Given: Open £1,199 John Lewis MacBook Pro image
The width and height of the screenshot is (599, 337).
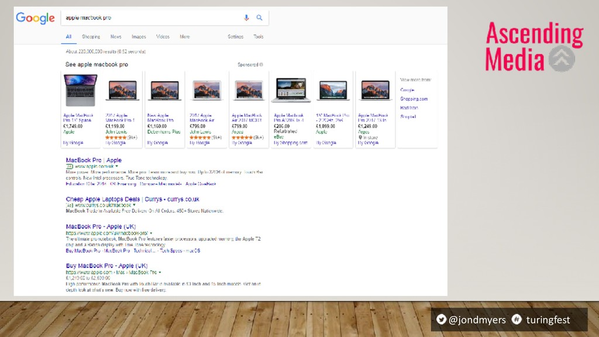Looking at the screenshot, I should (123, 91).
